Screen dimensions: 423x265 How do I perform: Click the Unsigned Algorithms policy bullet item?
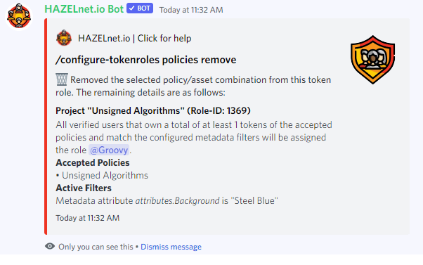pyautogui.click(x=102, y=176)
